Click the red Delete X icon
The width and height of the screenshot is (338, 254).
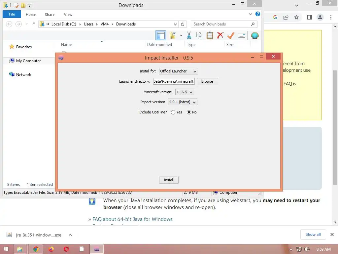pos(220,35)
